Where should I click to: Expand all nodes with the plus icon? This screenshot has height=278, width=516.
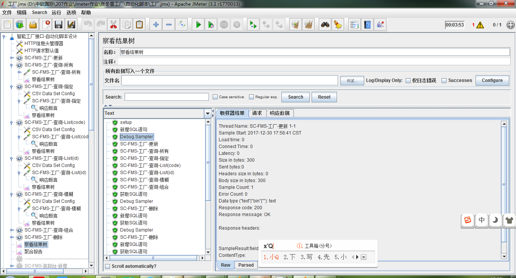point(156,25)
